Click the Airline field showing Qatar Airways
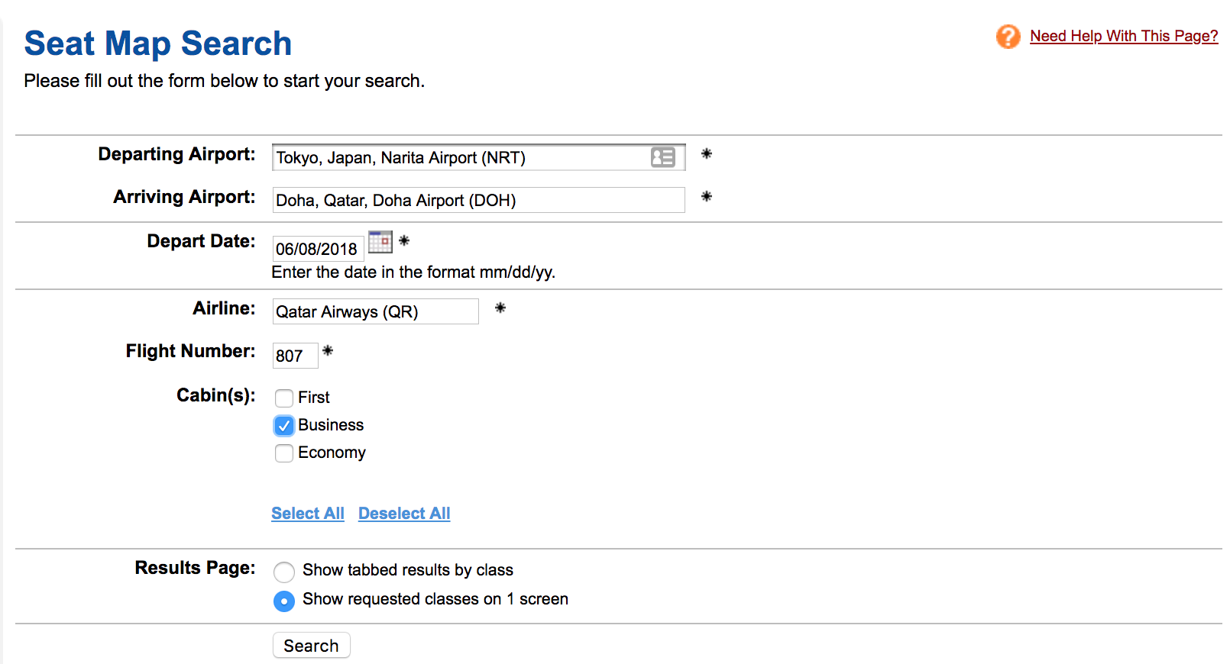 pyautogui.click(x=374, y=312)
